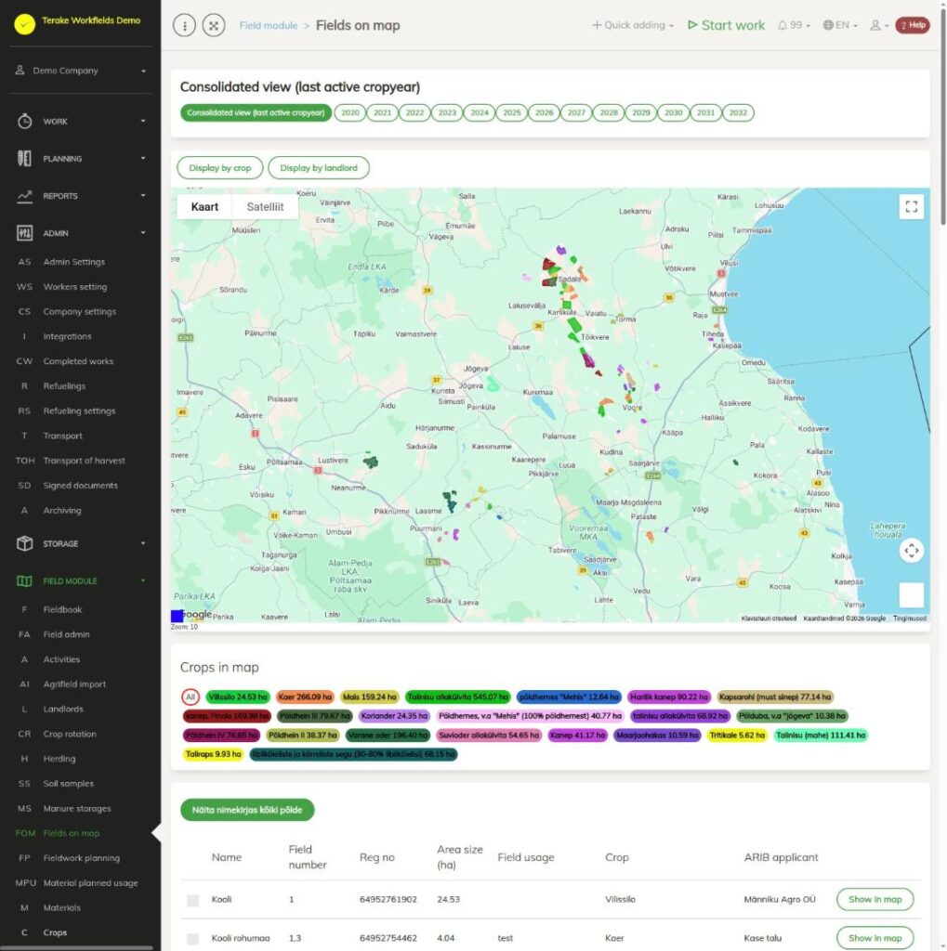Open the Quick adding dropdown
Image resolution: width=947 pixels, height=951 pixels.
633,25
